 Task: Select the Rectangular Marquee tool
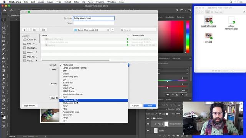pos(3,24)
